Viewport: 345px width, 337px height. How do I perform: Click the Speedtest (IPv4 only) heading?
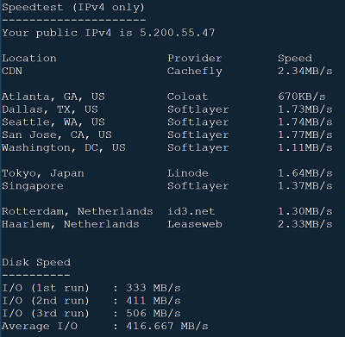(73, 7)
